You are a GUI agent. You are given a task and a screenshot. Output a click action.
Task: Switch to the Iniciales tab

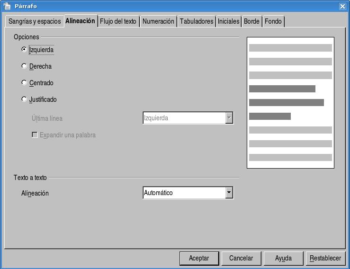point(228,21)
